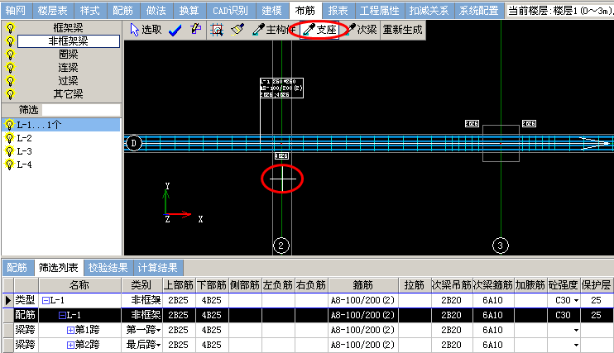Select the 次梁 eyedropper tool
Screen dimensions: 614x353
pyautogui.click(x=361, y=30)
